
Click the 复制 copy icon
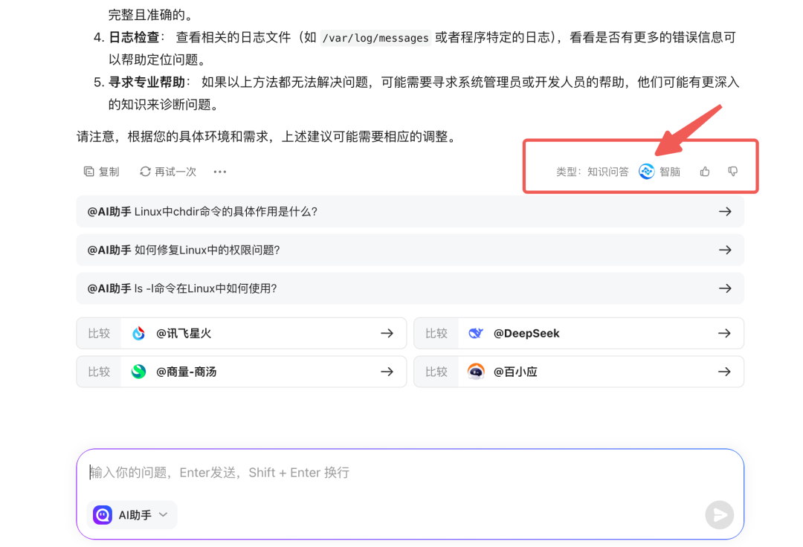[x=88, y=171]
